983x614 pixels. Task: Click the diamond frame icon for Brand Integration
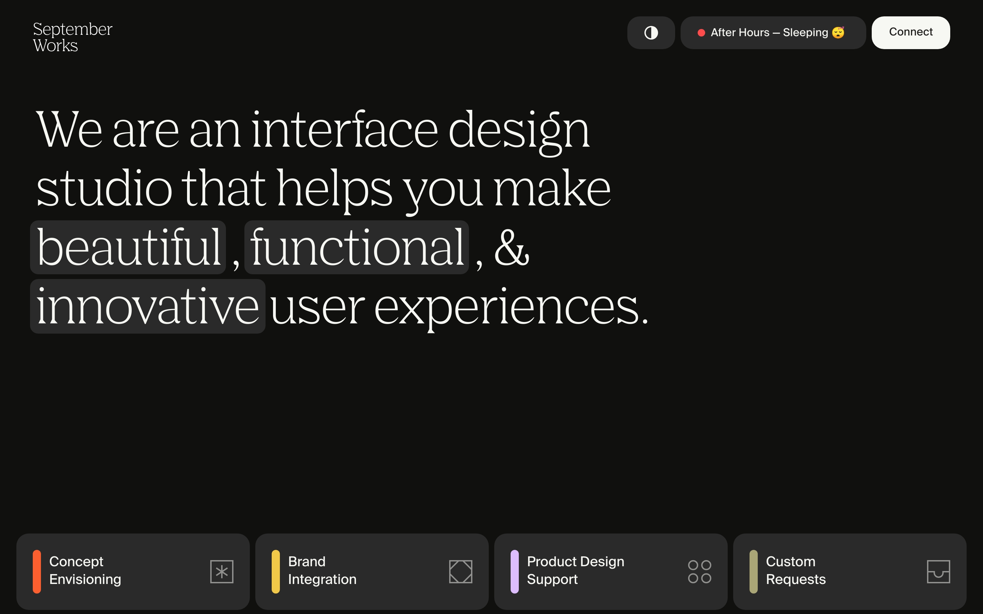point(461,571)
